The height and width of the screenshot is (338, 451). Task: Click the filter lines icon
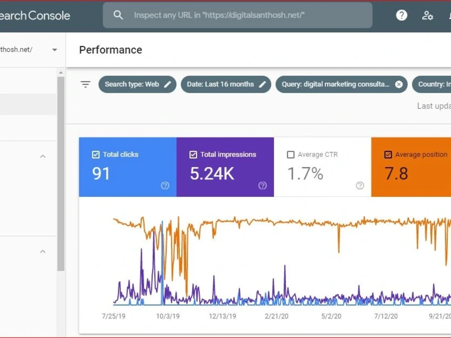(85, 84)
